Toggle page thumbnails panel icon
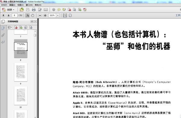This screenshot has width=181, height=118. [3, 22]
